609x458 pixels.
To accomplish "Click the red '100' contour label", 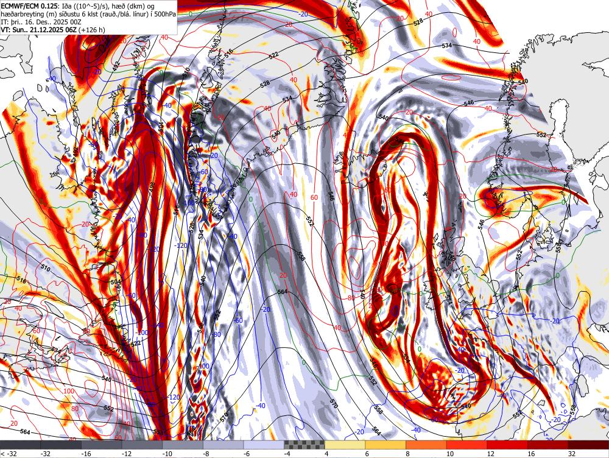I will 69,391.
